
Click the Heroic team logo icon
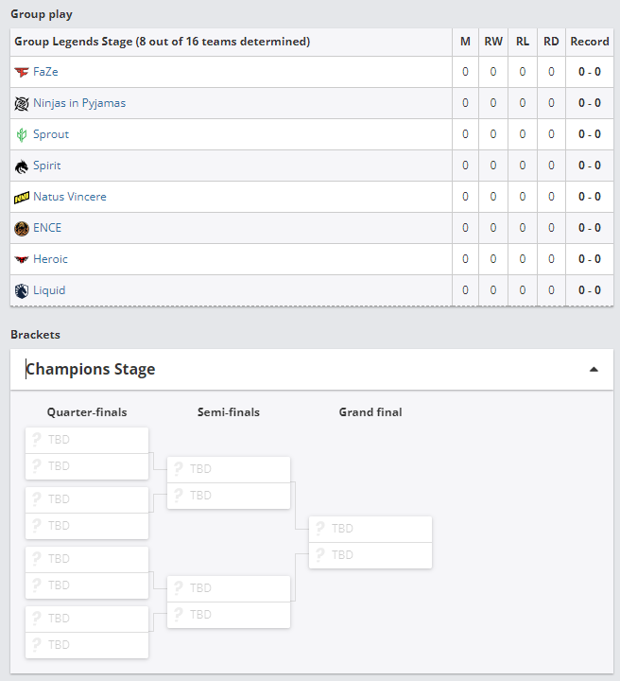[22, 259]
